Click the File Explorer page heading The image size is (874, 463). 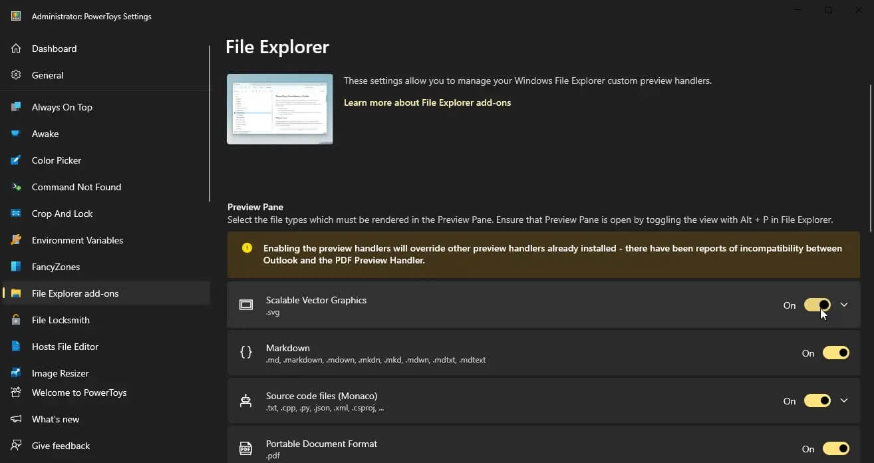pos(277,47)
